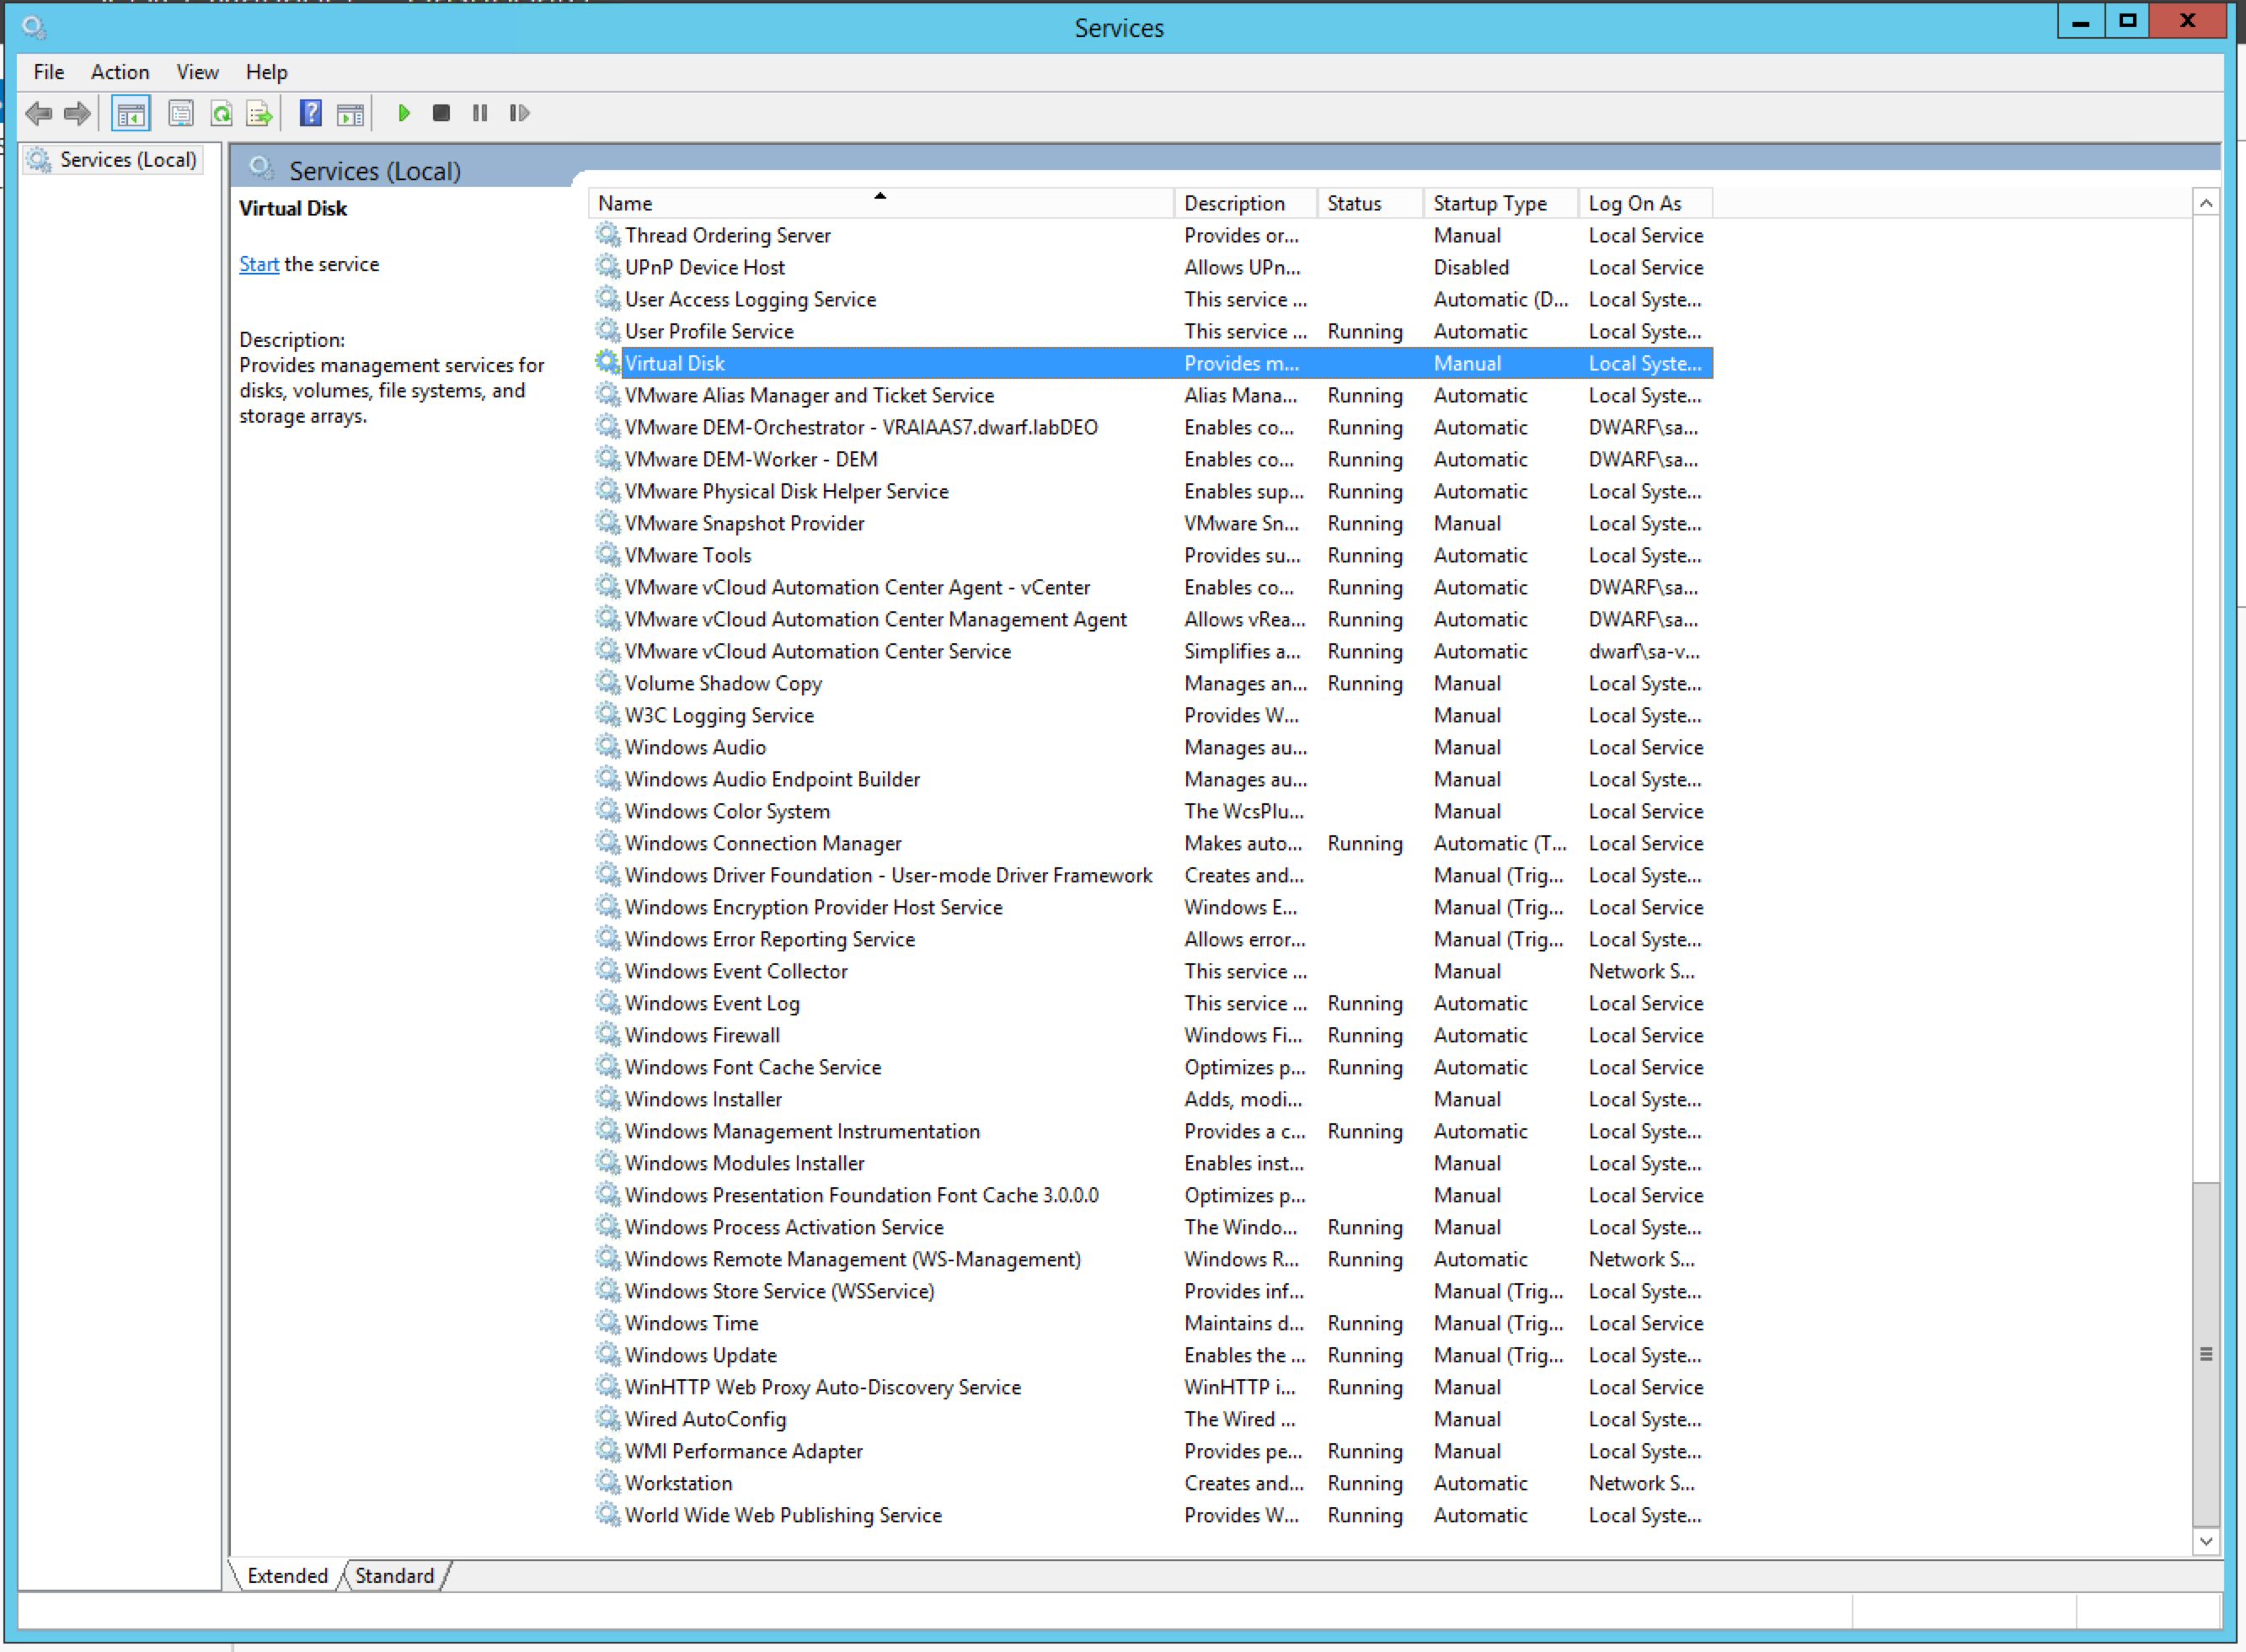2246x1652 pixels.
Task: Select Wired AutoConfig service row
Action: click(x=1152, y=1419)
